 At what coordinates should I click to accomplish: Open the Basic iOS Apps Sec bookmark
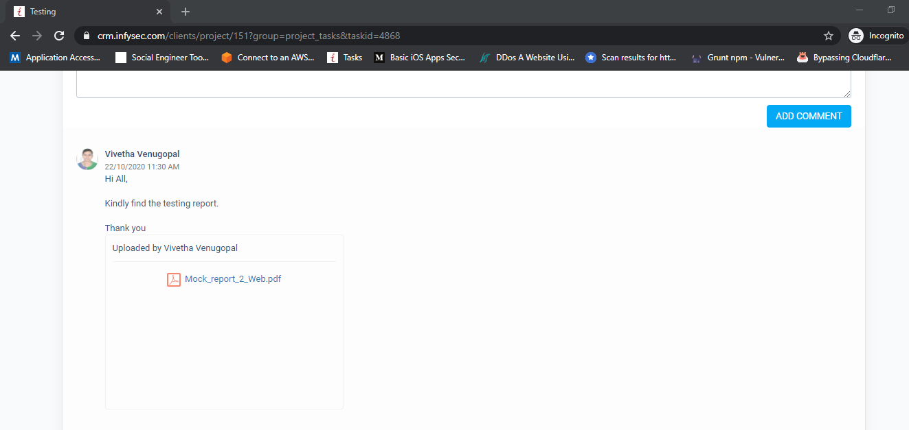420,58
